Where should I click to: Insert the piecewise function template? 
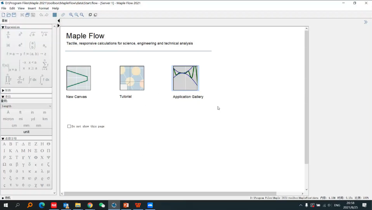tap(28, 65)
